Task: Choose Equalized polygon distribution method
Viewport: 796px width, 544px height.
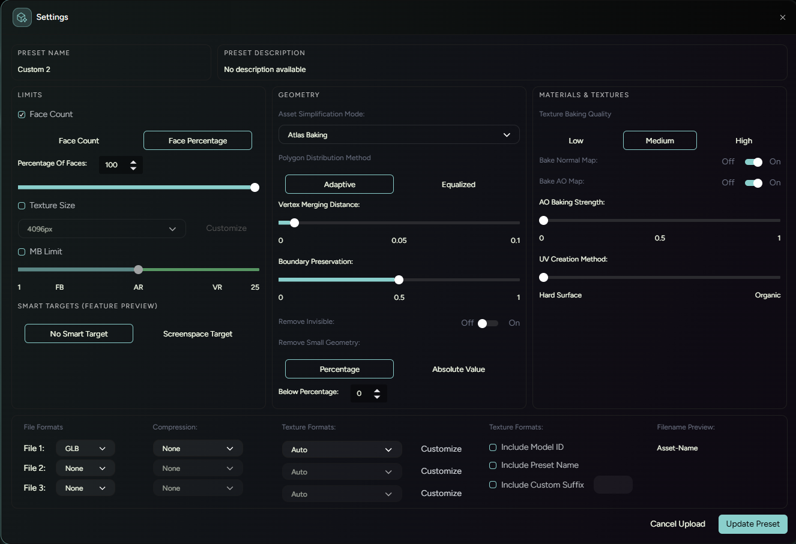Action: coord(458,185)
